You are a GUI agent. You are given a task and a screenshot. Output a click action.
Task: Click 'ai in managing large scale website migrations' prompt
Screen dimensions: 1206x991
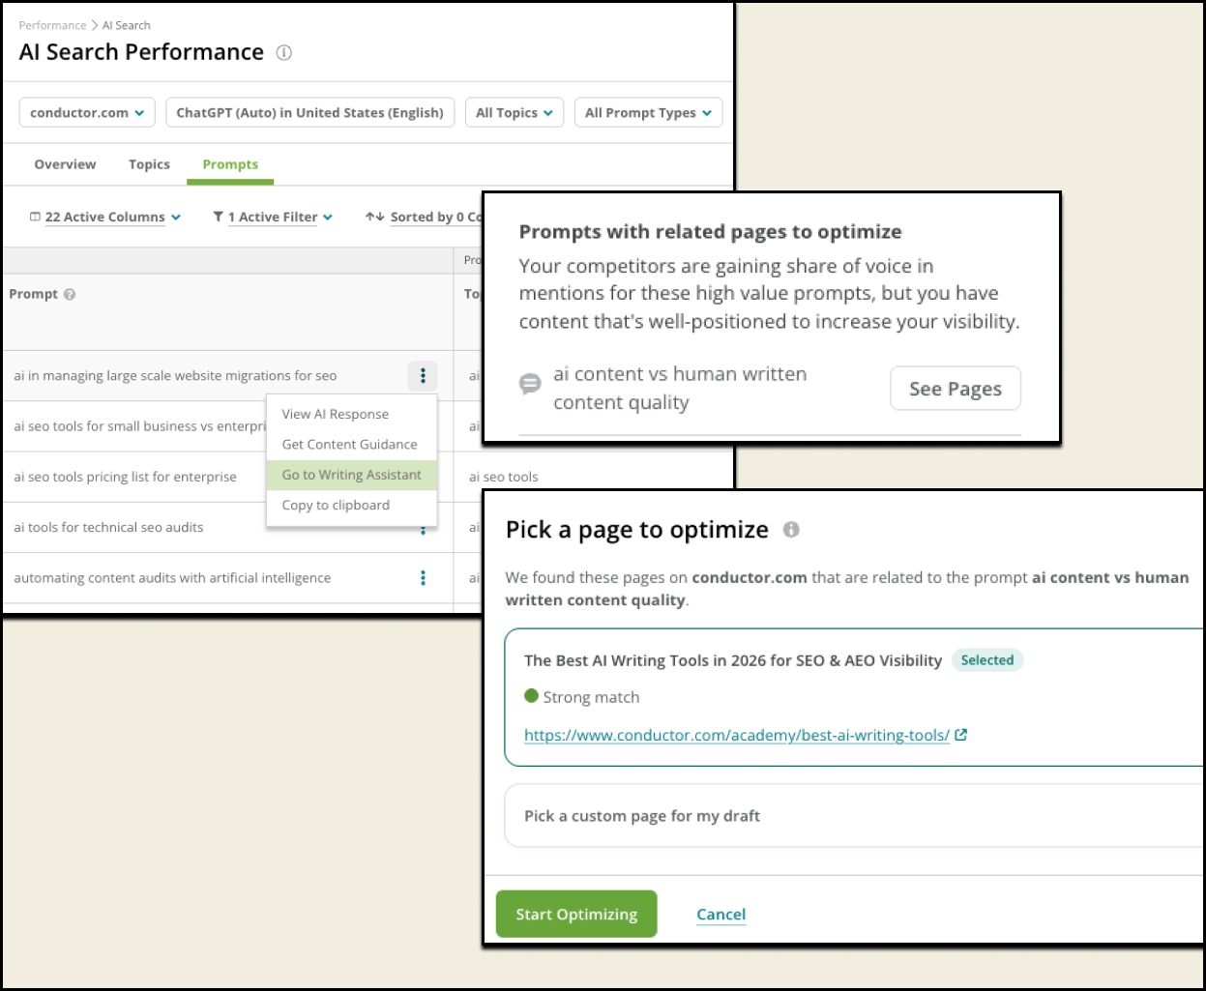tap(175, 376)
